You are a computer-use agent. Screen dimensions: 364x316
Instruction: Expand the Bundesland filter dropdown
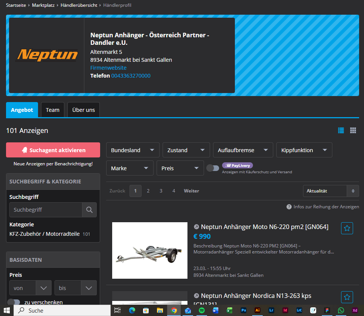[133, 150]
